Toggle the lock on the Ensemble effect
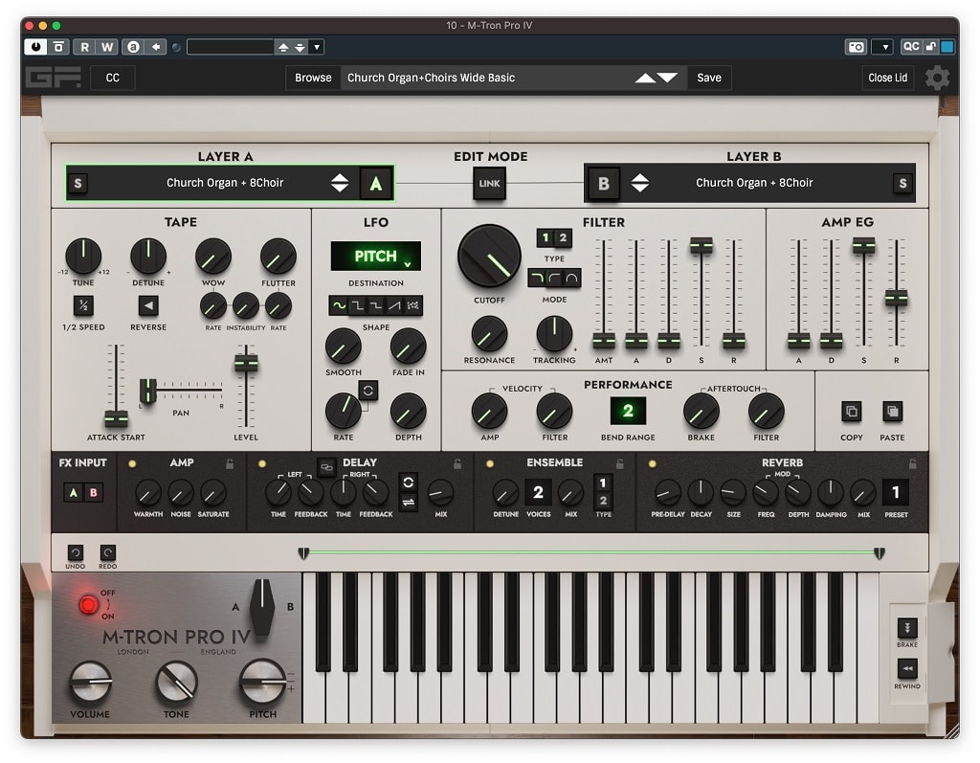Image resolution: width=980 pixels, height=763 pixels. click(x=620, y=464)
